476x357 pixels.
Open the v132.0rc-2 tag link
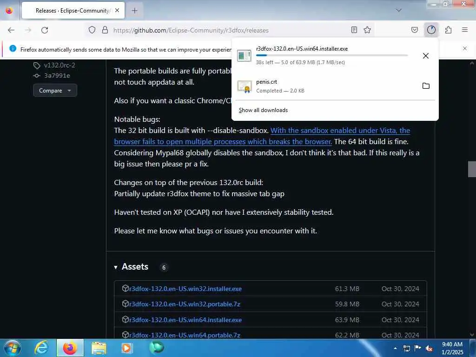pos(59,65)
